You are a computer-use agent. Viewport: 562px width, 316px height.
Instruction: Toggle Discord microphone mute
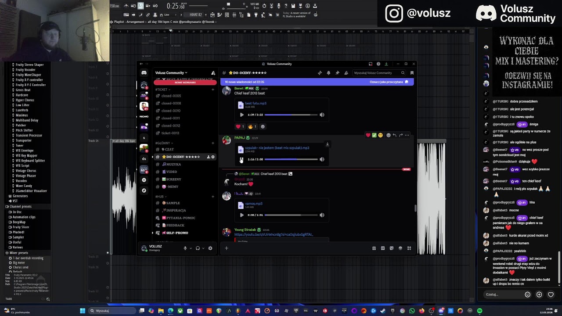pos(185,248)
